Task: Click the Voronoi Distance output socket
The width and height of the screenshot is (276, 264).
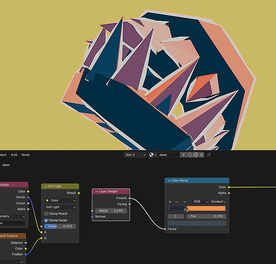Action: click(26, 243)
